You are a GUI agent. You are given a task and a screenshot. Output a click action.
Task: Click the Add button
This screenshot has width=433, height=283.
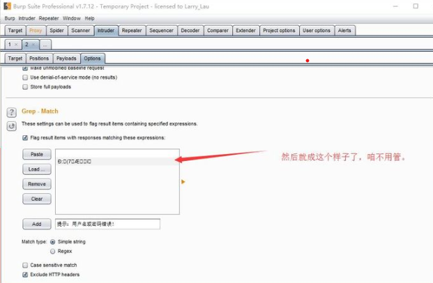pos(37,224)
